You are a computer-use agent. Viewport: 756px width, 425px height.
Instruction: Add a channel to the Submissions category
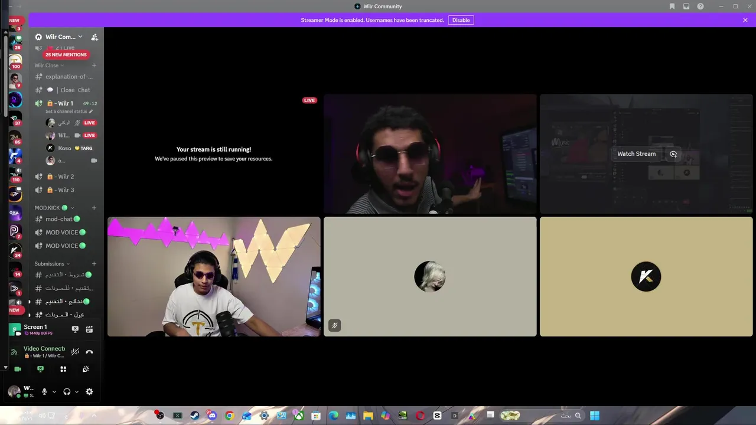tap(94, 264)
